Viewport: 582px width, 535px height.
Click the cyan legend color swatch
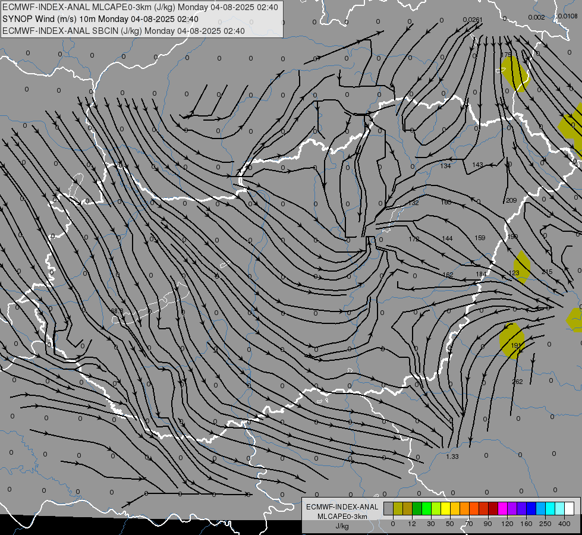pos(550,508)
